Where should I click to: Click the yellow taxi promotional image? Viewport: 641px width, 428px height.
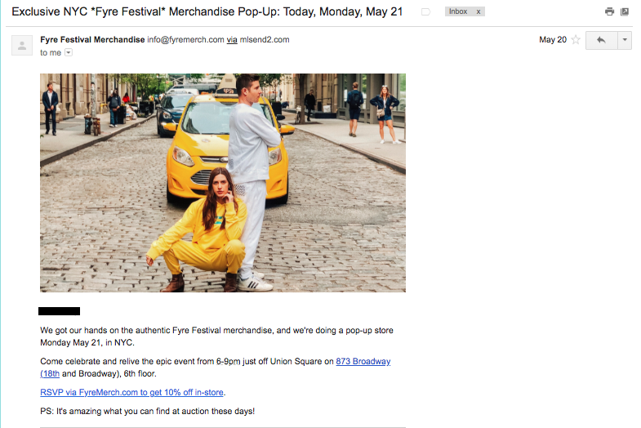point(223,183)
